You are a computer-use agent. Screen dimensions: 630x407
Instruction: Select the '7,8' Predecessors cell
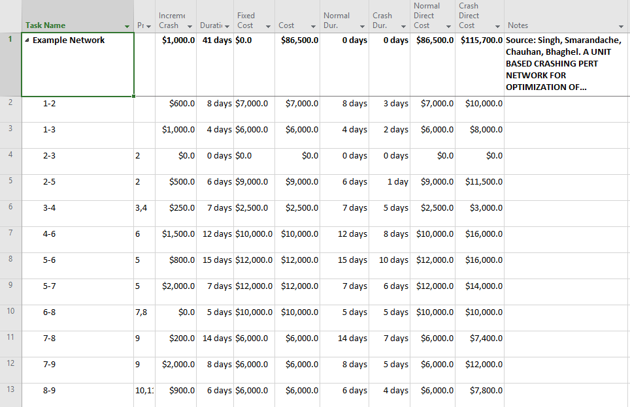click(x=144, y=318)
